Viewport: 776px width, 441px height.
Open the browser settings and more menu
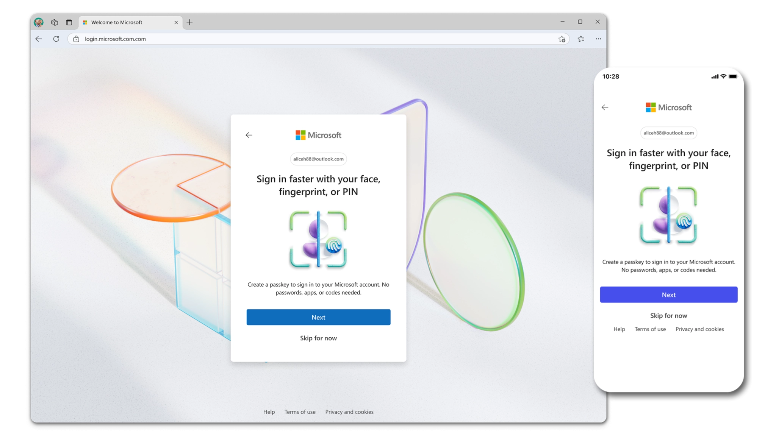(x=598, y=39)
